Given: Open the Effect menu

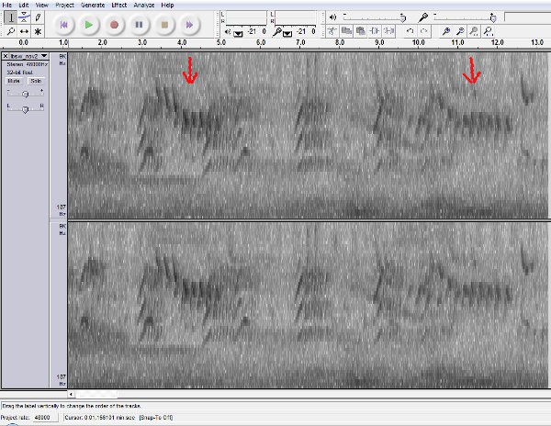Looking at the screenshot, I should (119, 5).
